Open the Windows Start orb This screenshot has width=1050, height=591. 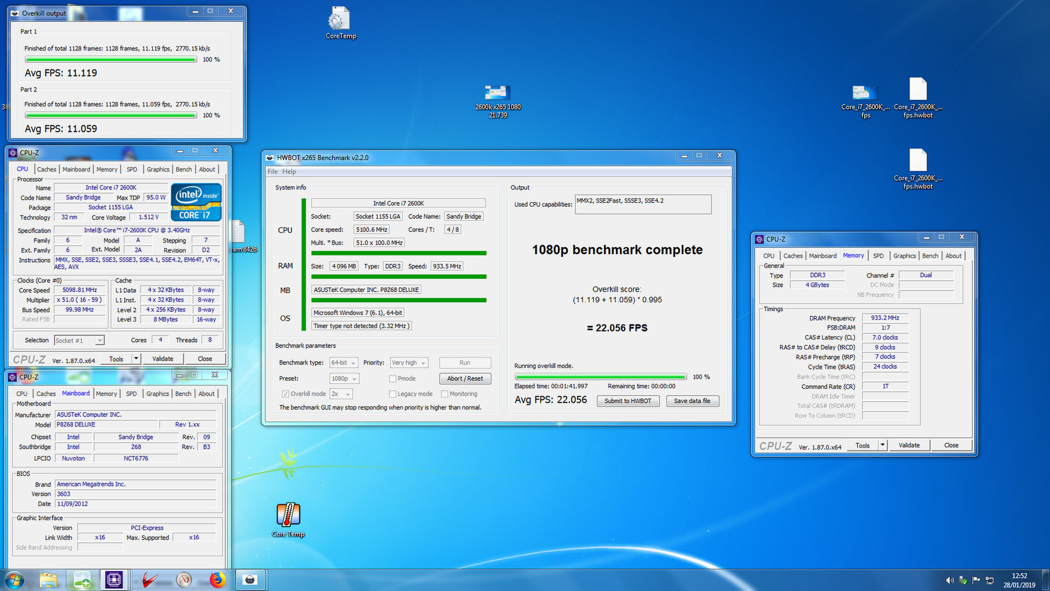(15, 580)
